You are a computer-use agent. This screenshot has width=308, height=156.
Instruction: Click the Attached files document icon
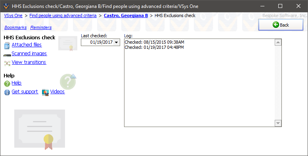tap(7, 46)
